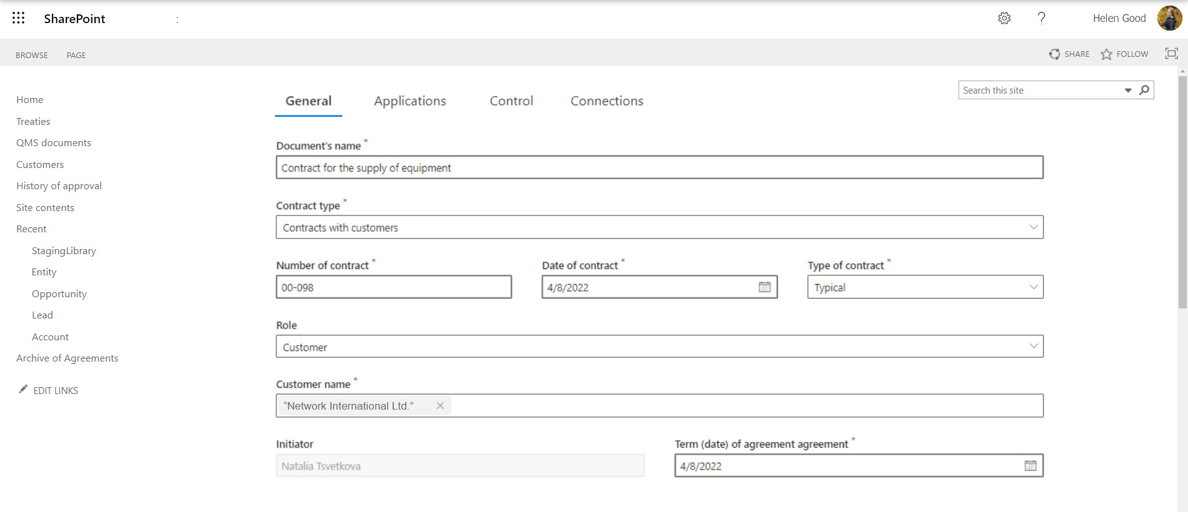Open the search scope dropdown arrow
This screenshot has height=512, width=1188.
pos(1128,91)
